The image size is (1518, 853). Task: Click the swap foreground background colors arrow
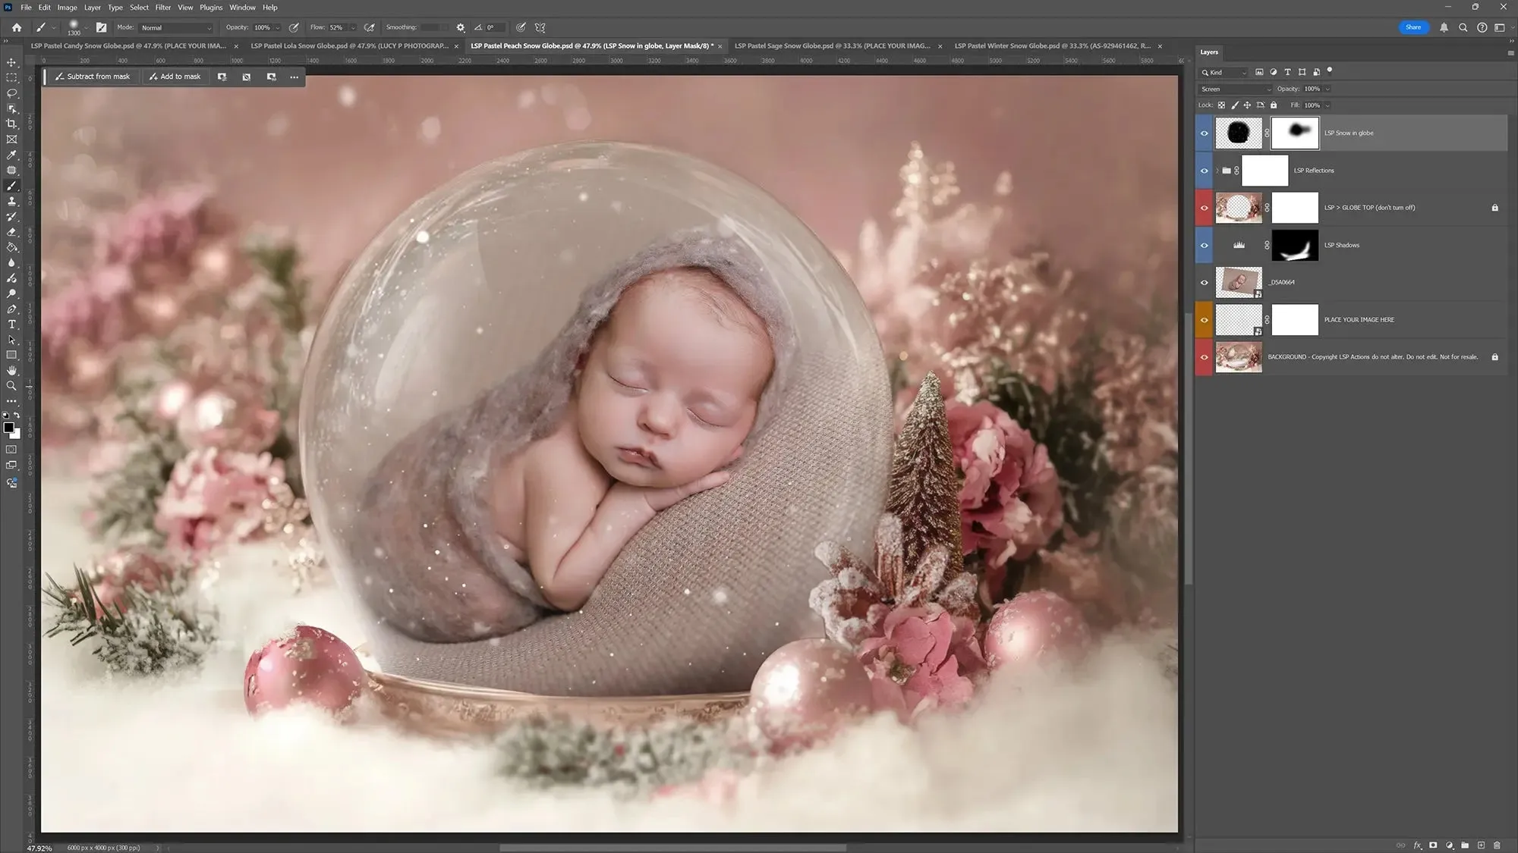pos(17,416)
